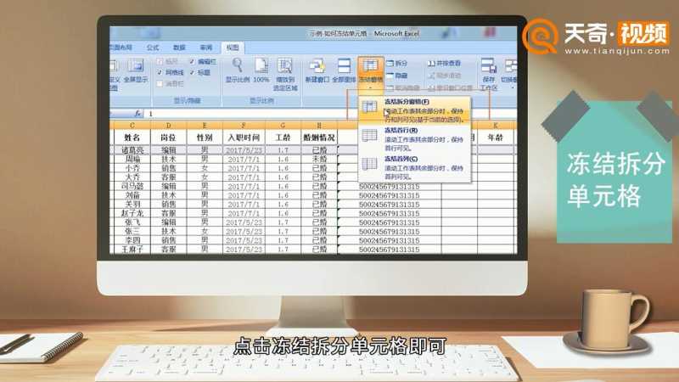Choose 冻结首行(R) freeze top row

pyautogui.click(x=415, y=138)
